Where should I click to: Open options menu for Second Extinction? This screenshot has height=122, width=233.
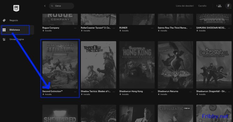tap(75, 91)
